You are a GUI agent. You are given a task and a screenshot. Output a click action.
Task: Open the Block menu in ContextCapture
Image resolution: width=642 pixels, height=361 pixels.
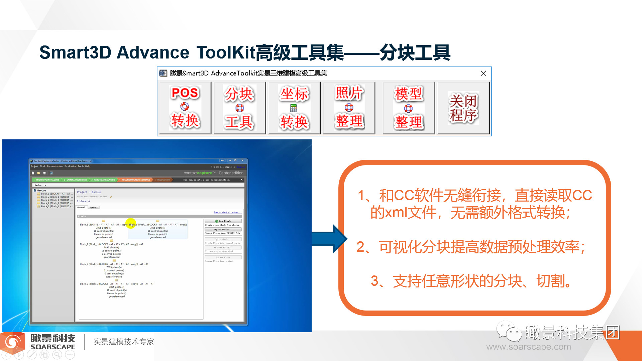tap(42, 166)
